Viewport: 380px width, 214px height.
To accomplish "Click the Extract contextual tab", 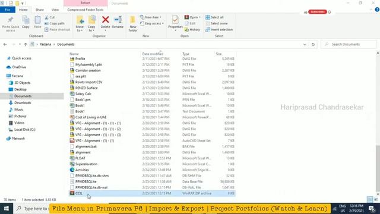I will pos(85,3).
